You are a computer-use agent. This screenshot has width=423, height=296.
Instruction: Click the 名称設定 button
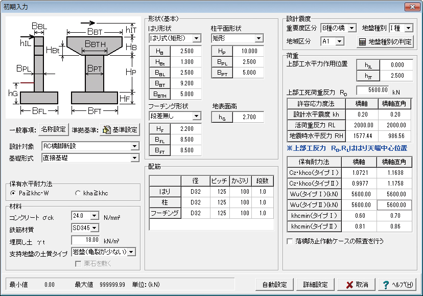pos(54,129)
